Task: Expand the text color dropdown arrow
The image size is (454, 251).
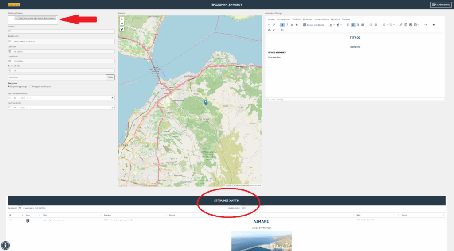Action: click(333, 25)
